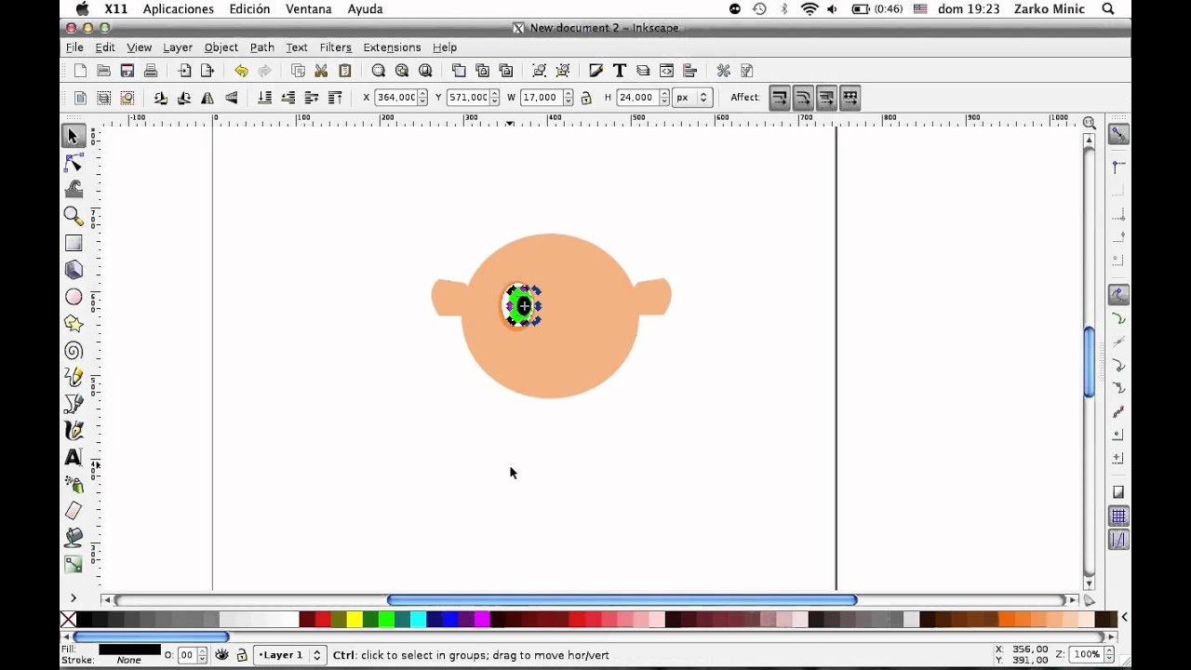The height and width of the screenshot is (670, 1191).
Task: Open the Extensions menu
Action: pos(392,47)
